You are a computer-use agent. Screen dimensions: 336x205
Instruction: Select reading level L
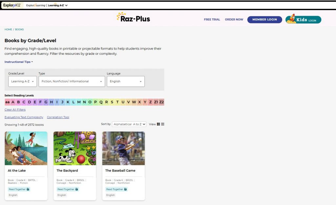click(x=73, y=102)
